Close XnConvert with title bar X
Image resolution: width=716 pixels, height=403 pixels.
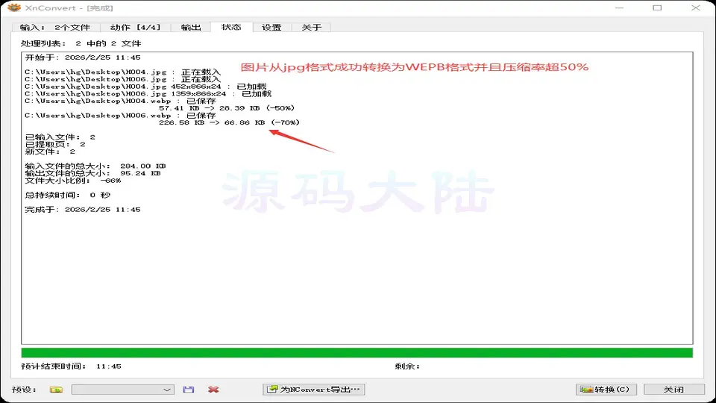(695, 7)
